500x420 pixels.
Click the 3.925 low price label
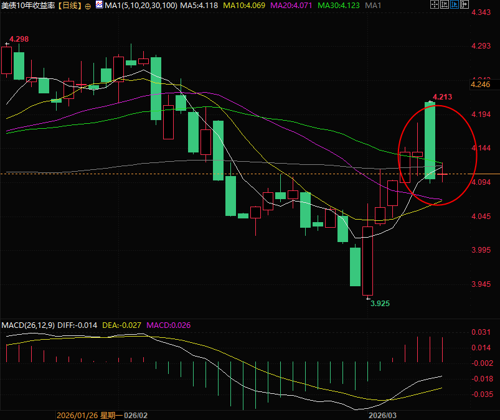[x=380, y=304]
